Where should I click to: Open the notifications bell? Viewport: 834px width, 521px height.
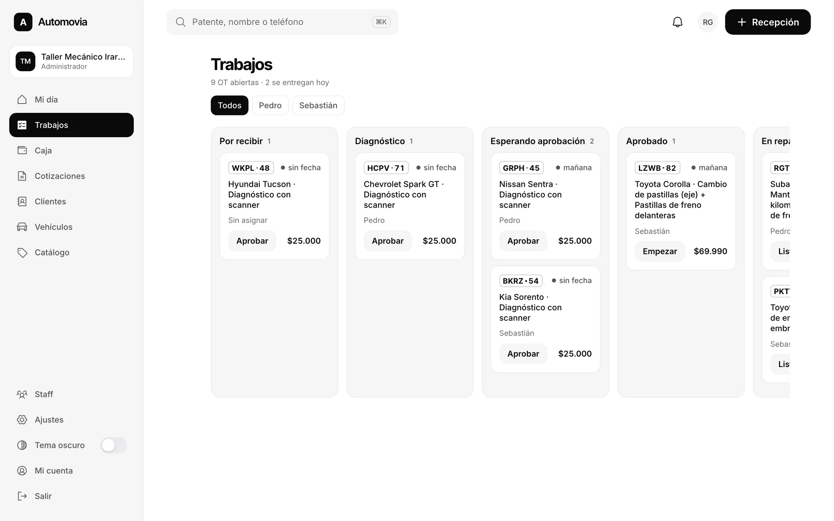click(678, 22)
